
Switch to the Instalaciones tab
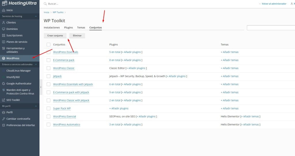[52, 28]
